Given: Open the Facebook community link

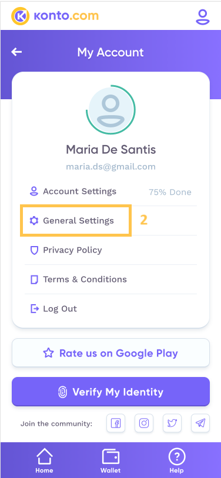Looking at the screenshot, I should tap(116, 423).
